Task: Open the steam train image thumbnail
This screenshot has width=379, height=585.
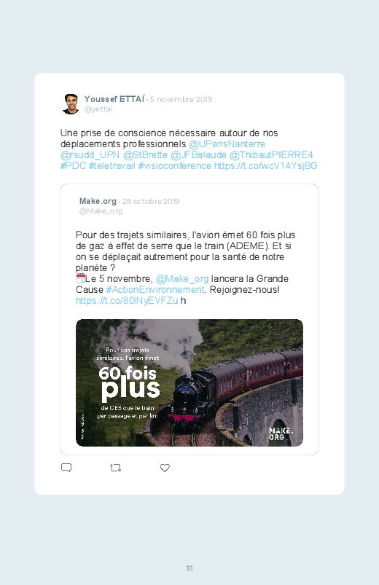Action: coord(189,382)
